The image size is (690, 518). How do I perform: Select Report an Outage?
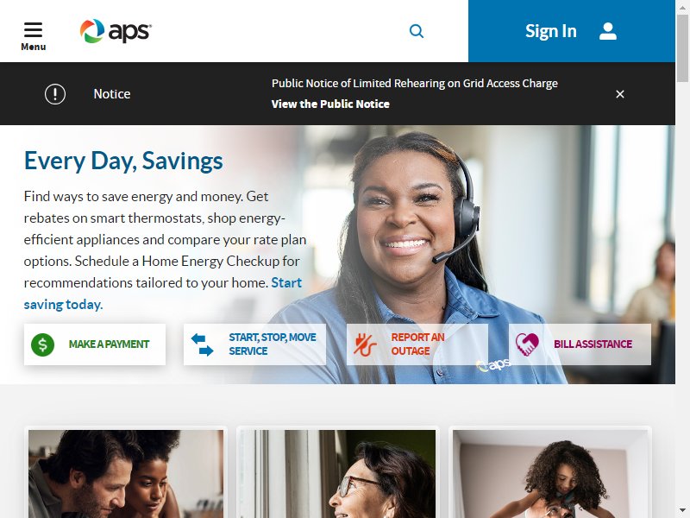pos(417,344)
